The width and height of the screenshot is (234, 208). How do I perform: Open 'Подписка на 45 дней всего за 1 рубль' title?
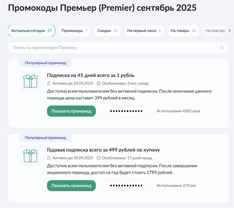click(91, 75)
